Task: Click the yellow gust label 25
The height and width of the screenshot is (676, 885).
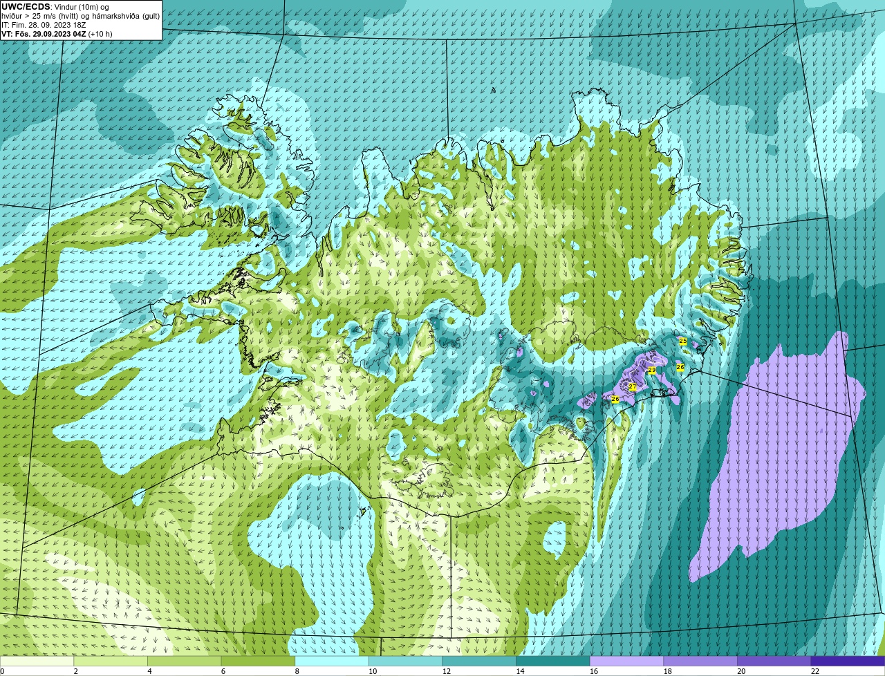Action: (683, 341)
